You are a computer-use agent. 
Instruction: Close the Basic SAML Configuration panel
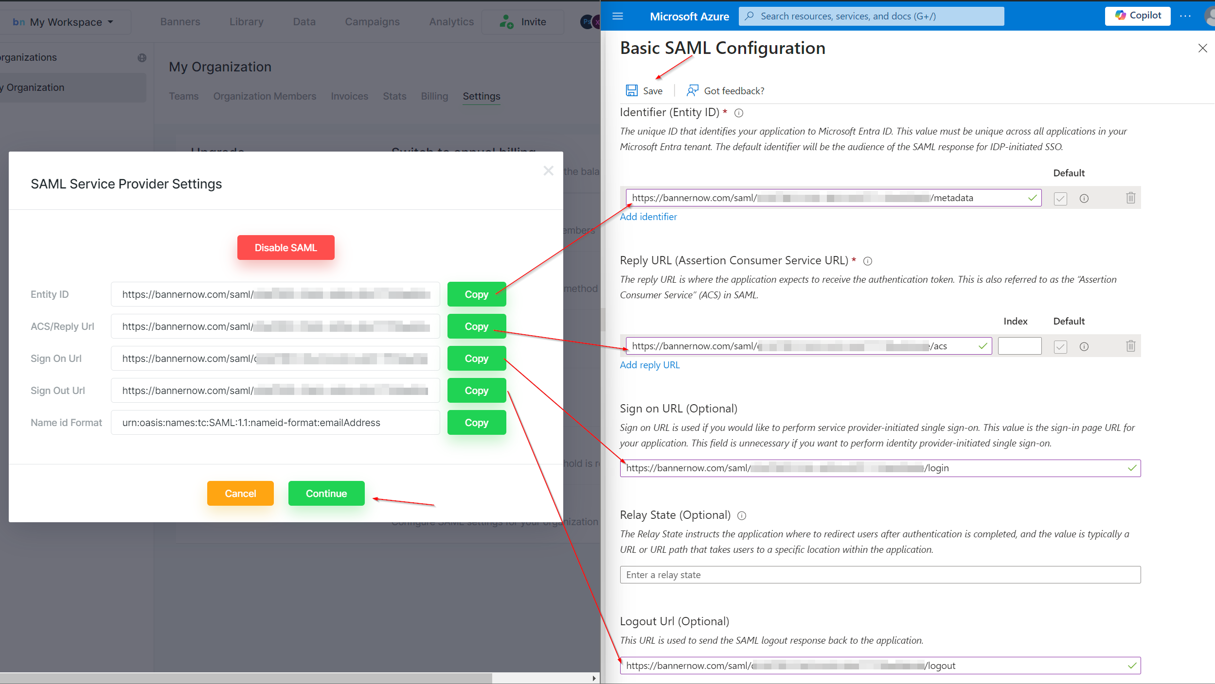(1202, 48)
